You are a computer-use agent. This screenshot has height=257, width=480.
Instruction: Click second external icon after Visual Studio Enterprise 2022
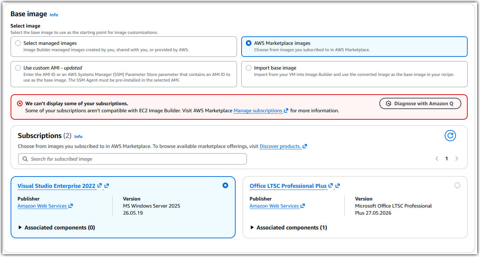pyautogui.click(x=107, y=185)
